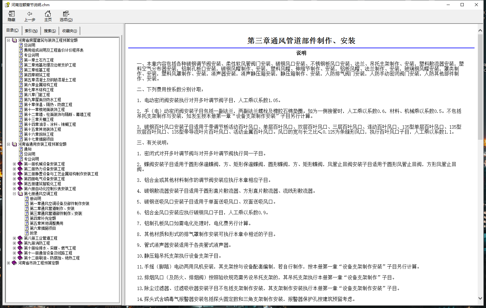Open the 选项 (Options) toolbar button
The image size is (486, 308).
coord(66,16)
